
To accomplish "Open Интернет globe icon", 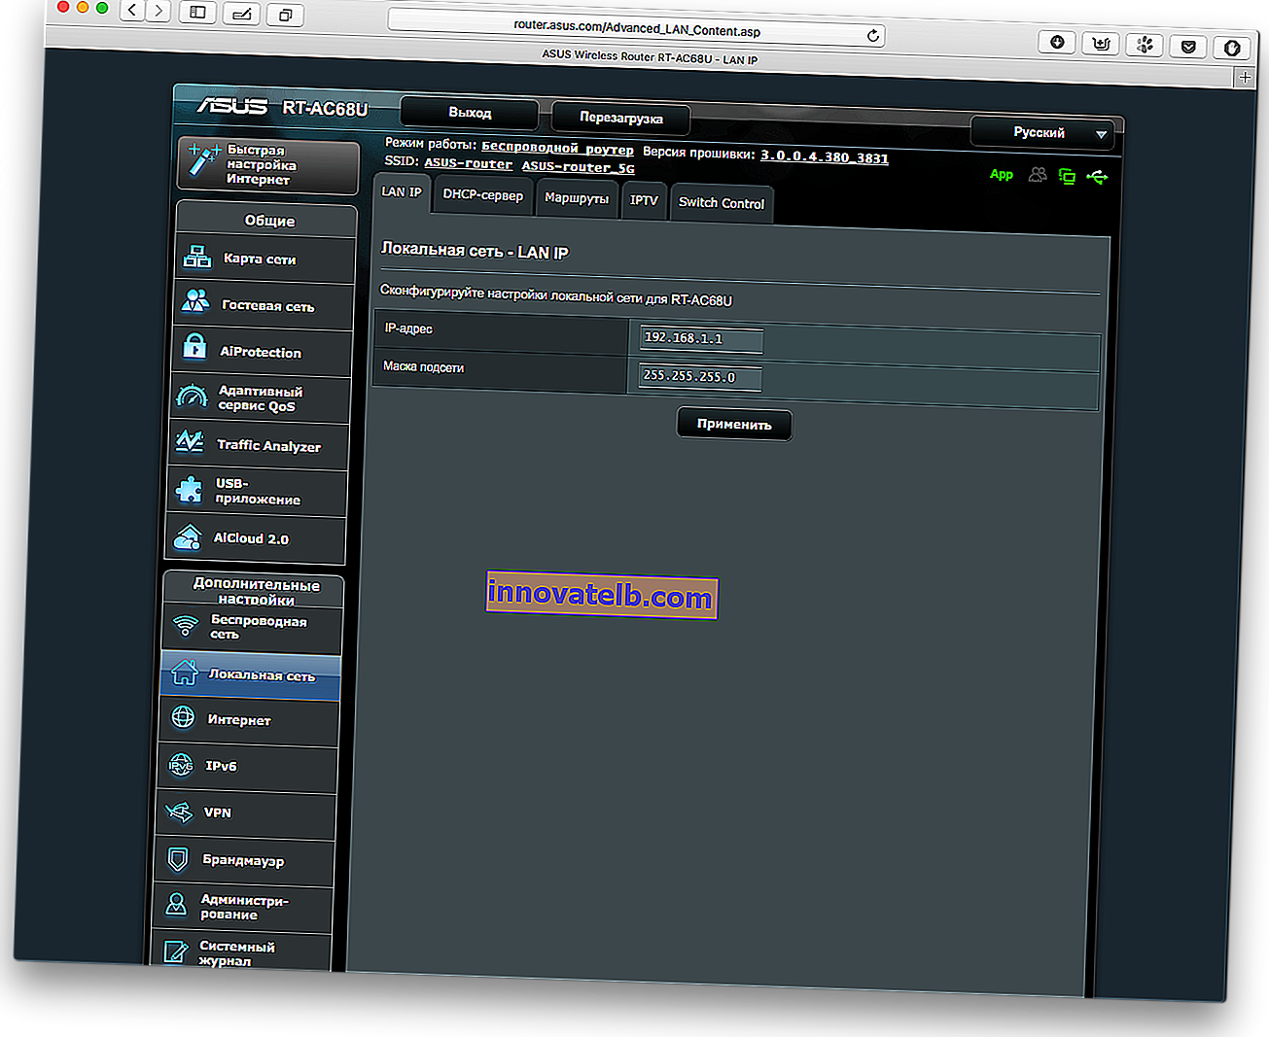I will coord(183,717).
